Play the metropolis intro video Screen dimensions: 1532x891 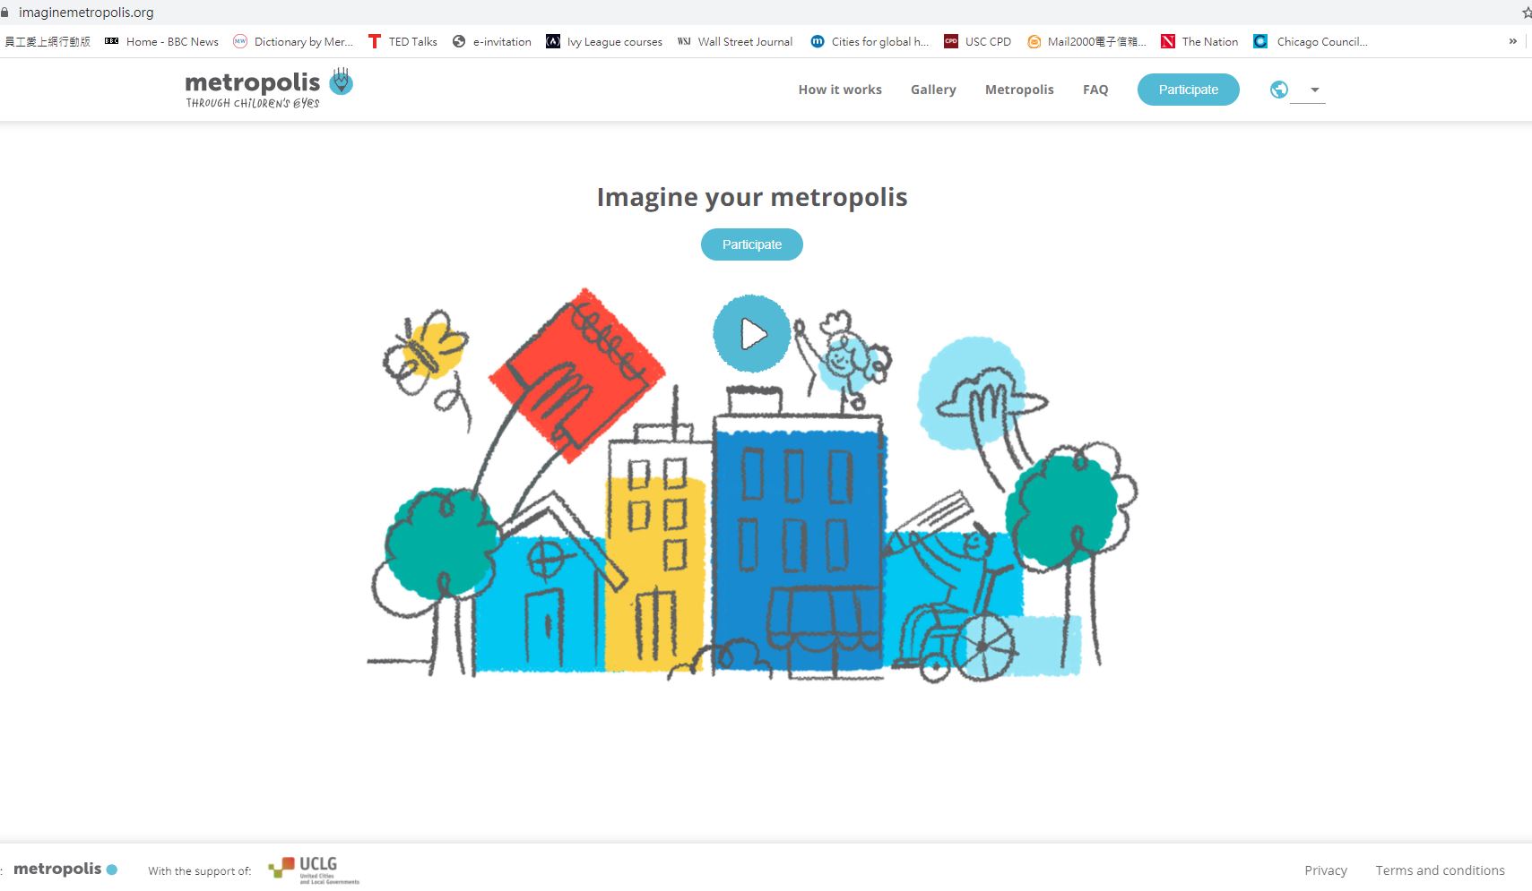(752, 334)
